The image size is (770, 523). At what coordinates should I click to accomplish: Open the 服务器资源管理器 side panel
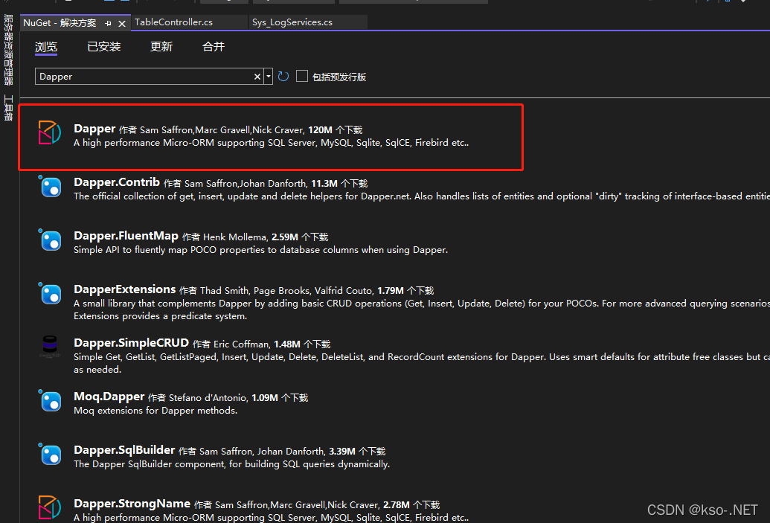pos(8,49)
